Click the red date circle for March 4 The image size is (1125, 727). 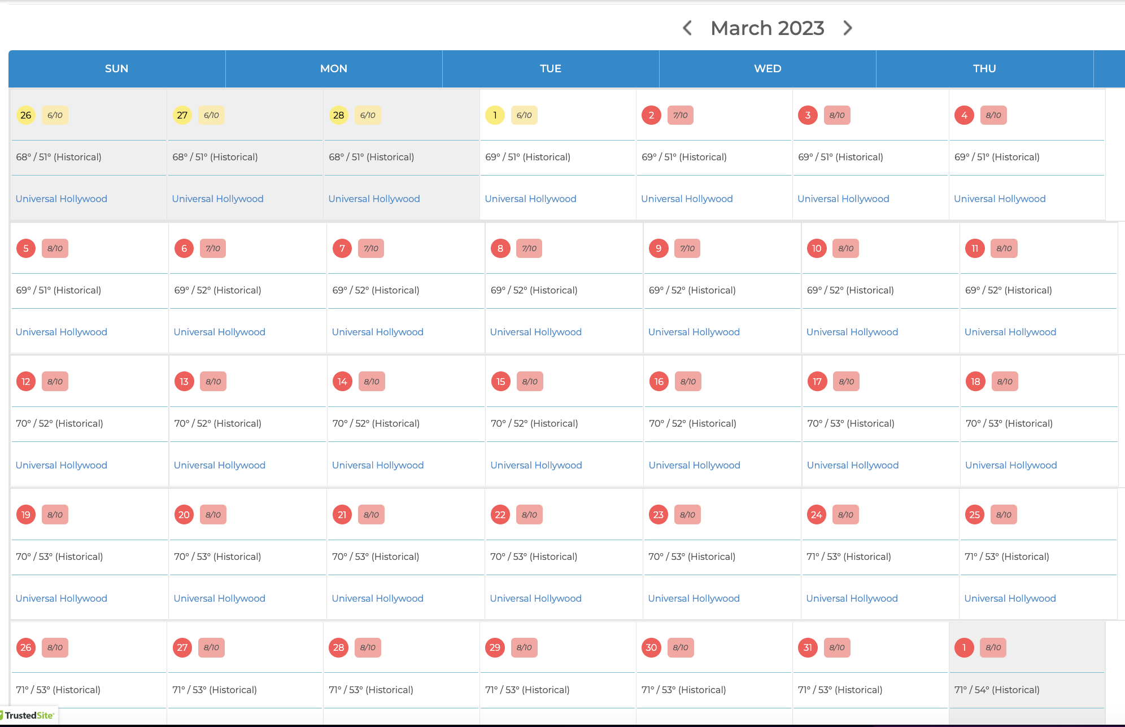coord(964,115)
